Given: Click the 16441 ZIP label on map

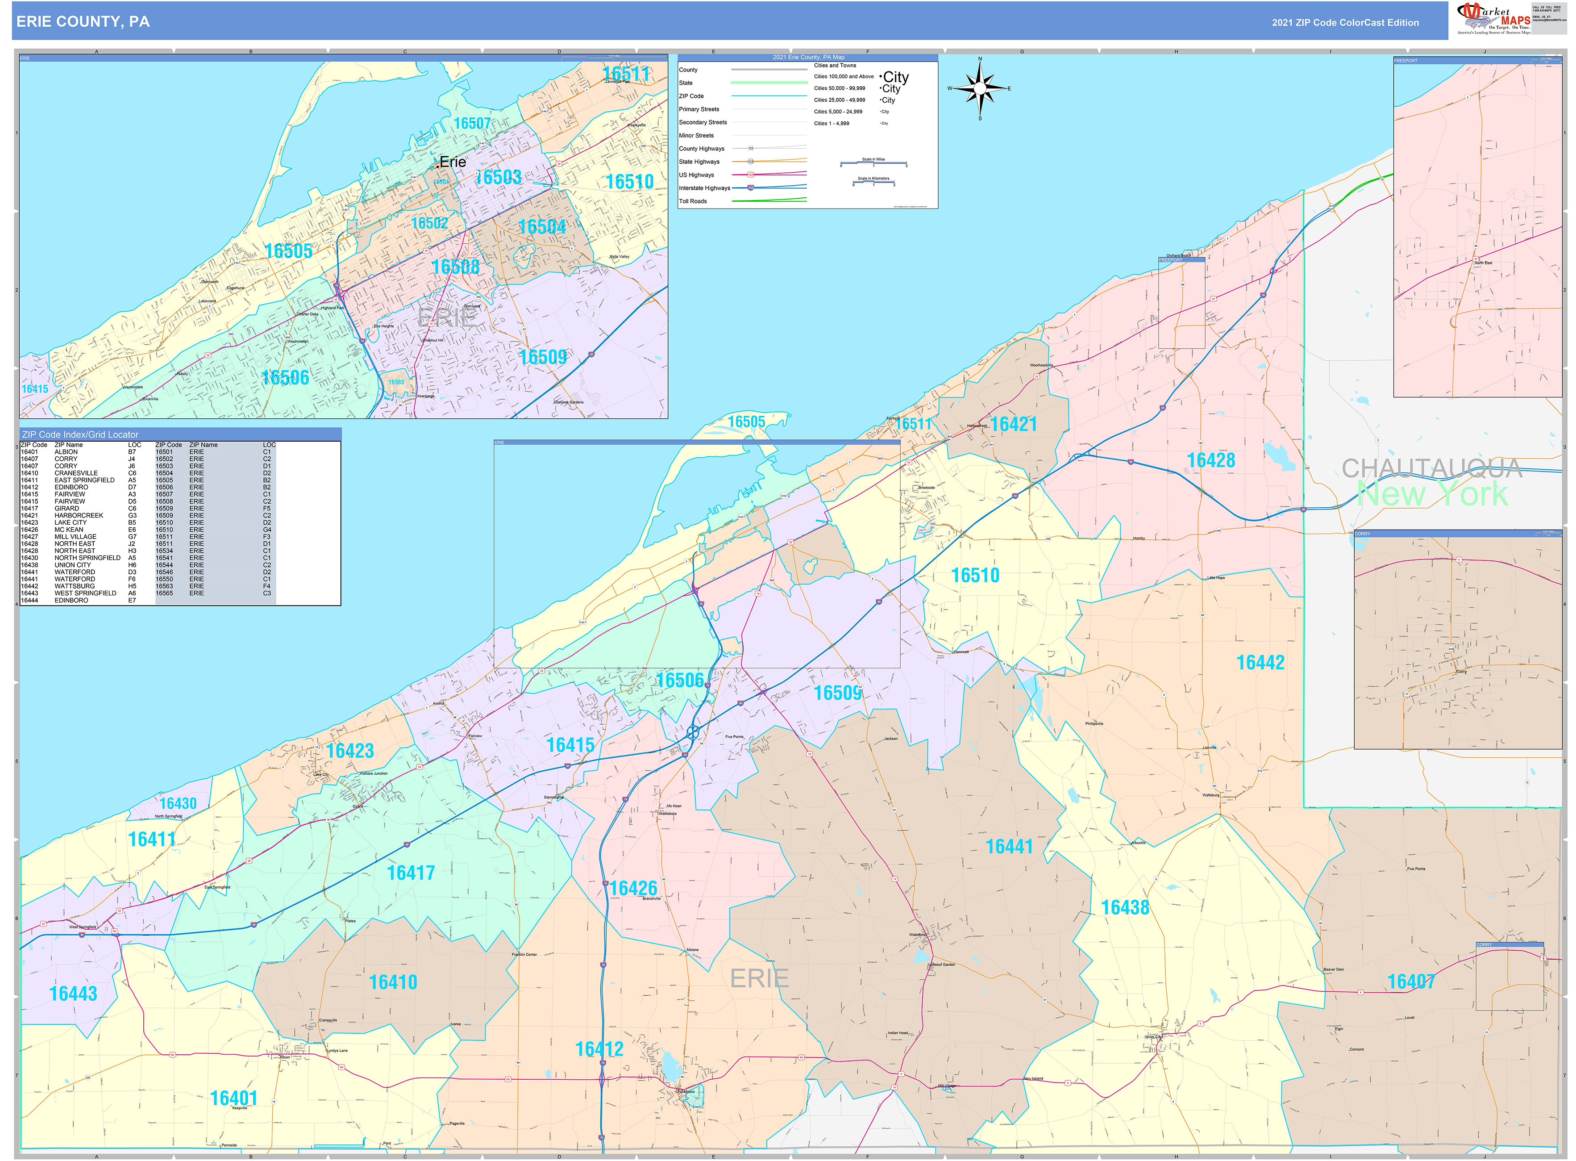Looking at the screenshot, I should 1009,847.
